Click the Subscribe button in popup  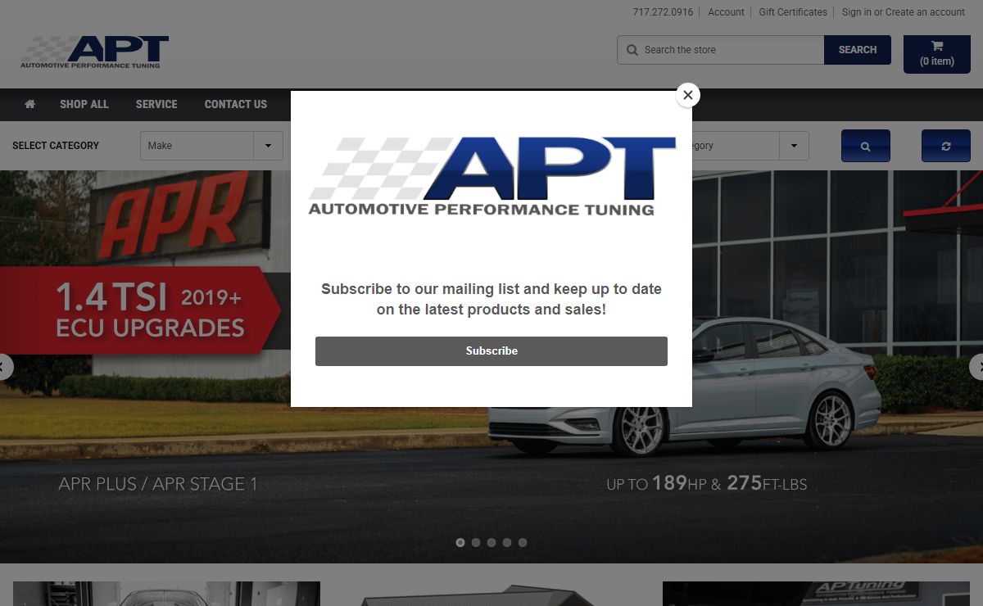pos(491,350)
